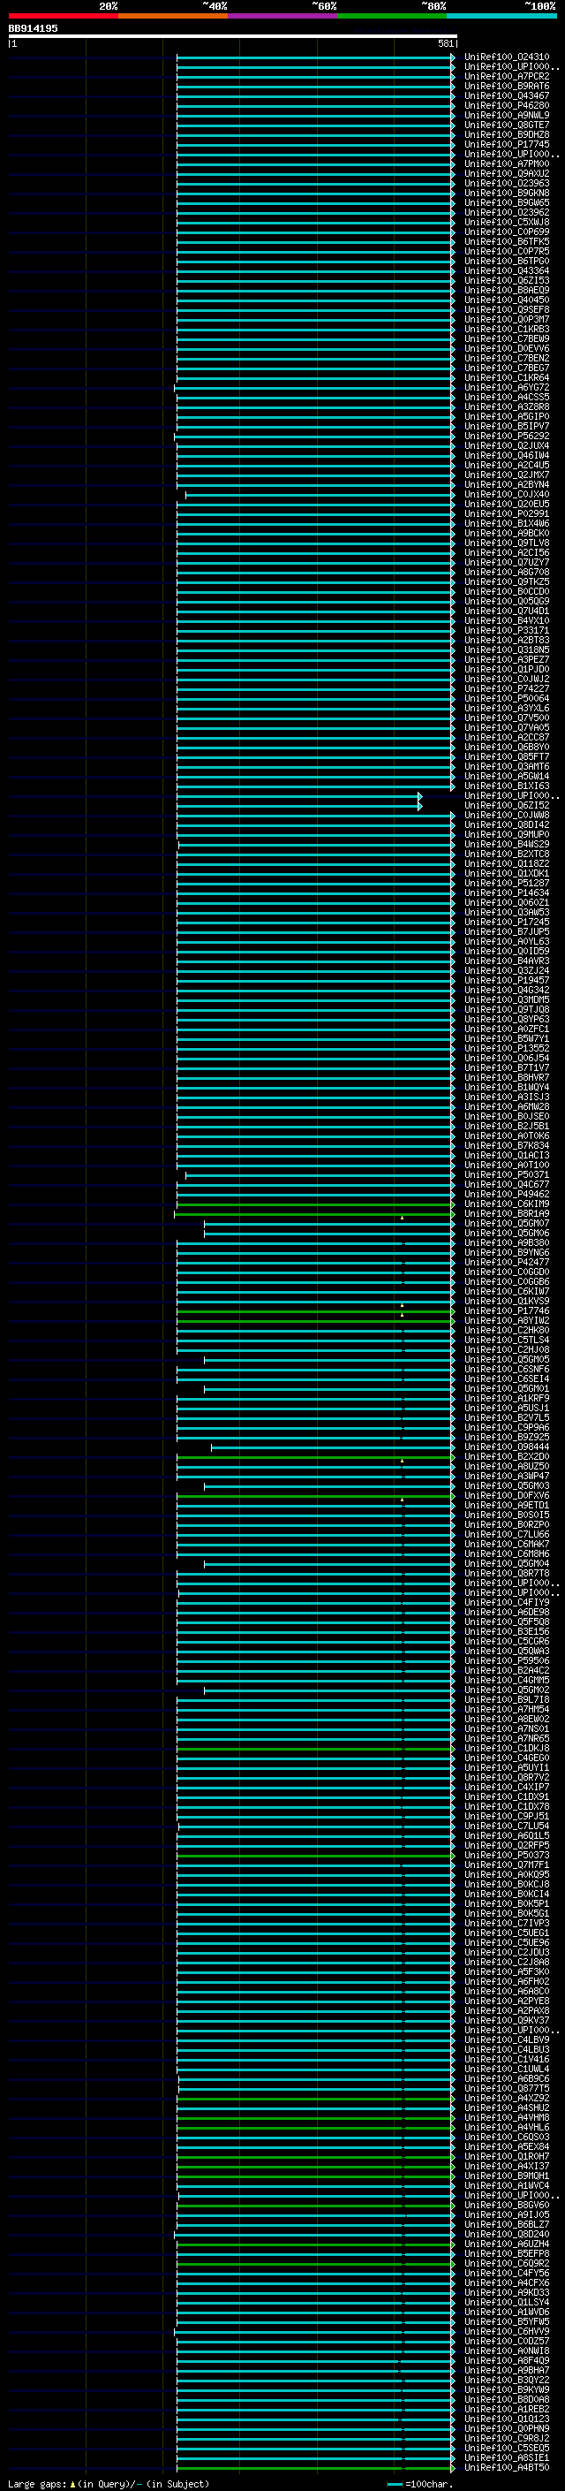Select the UniRef100_Q8GTE7 label

pos(507,125)
